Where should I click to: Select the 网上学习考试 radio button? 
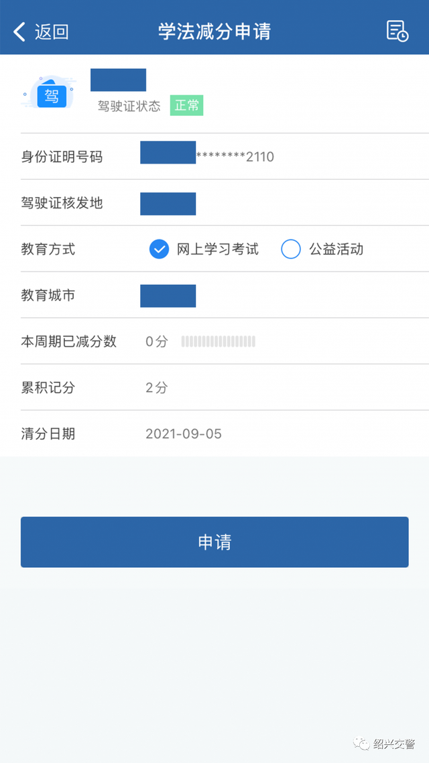(x=159, y=249)
